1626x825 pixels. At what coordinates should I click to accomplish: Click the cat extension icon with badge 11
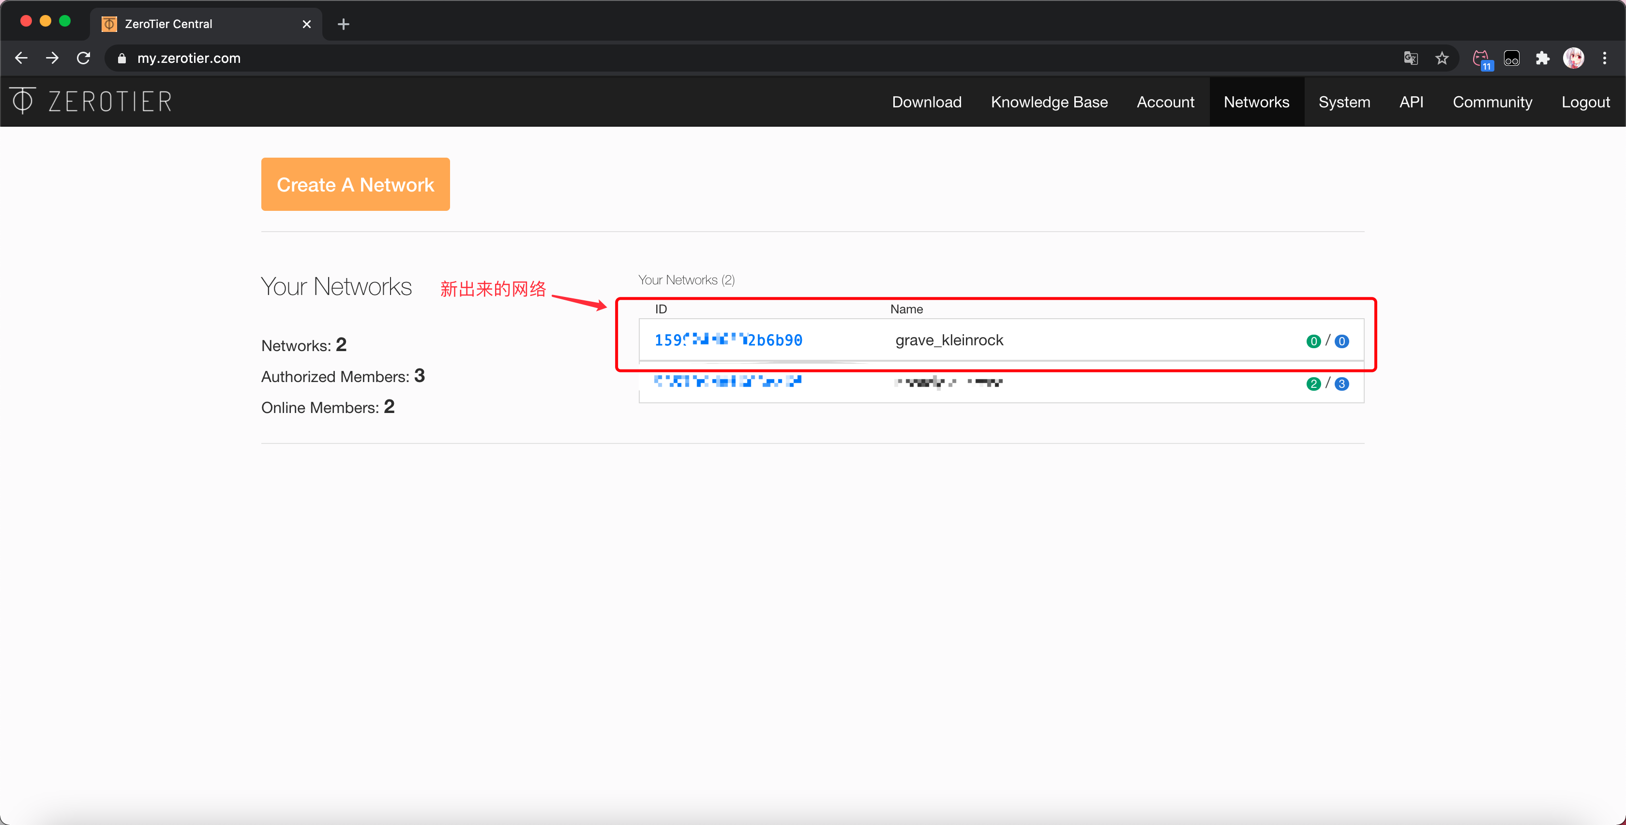point(1481,58)
